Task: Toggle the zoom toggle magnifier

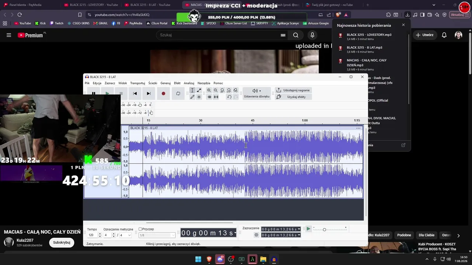Action: [x=236, y=91]
